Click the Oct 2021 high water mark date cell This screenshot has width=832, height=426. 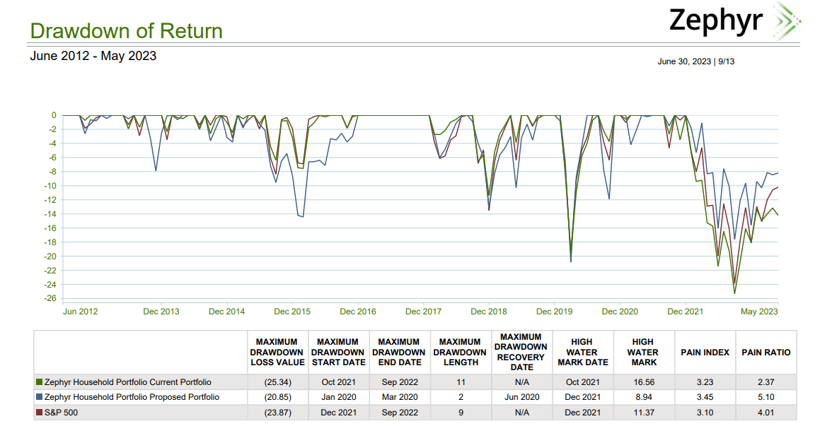pos(583,382)
